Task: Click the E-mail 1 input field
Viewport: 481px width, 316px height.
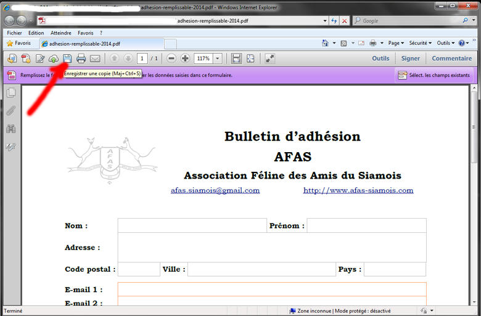Action: (272, 289)
